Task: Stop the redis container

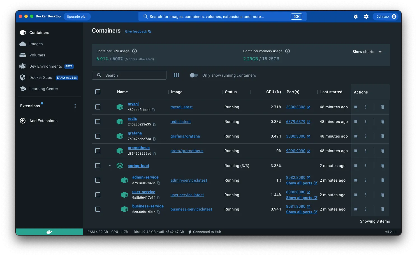Action: [x=356, y=122]
